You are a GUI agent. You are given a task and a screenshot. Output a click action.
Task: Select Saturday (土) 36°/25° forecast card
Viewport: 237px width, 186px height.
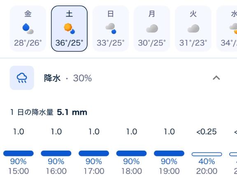[x=69, y=28]
